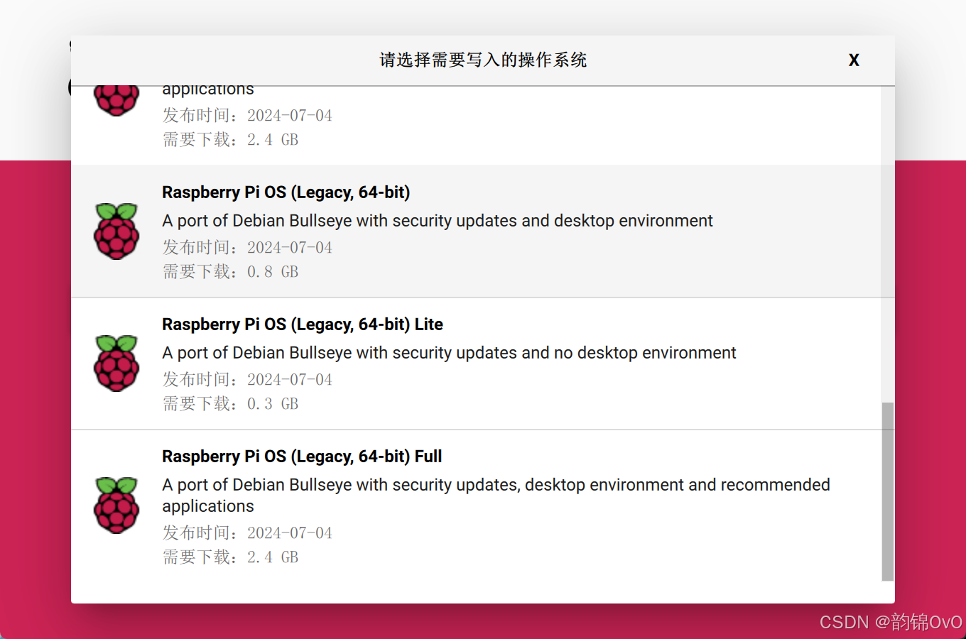Select Raspberry Pi OS (Legacy, 64-bit) Full
Viewport: 966px width, 639px height.
476,506
